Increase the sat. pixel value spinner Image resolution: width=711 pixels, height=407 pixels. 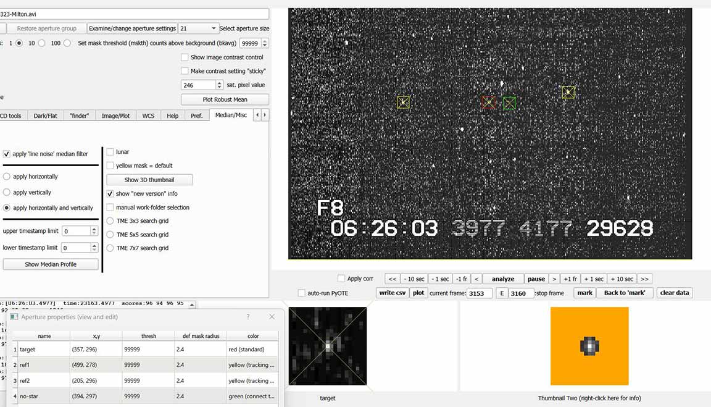[x=219, y=83]
